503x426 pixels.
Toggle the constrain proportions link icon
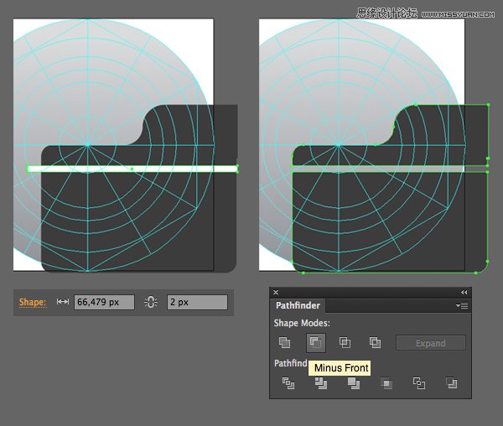click(x=151, y=302)
